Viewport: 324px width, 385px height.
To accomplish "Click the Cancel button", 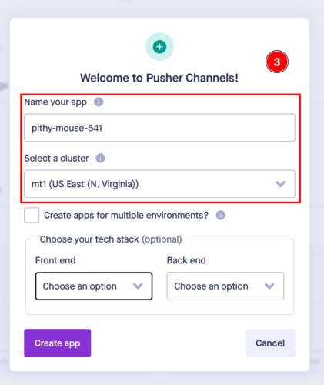I will (x=270, y=343).
